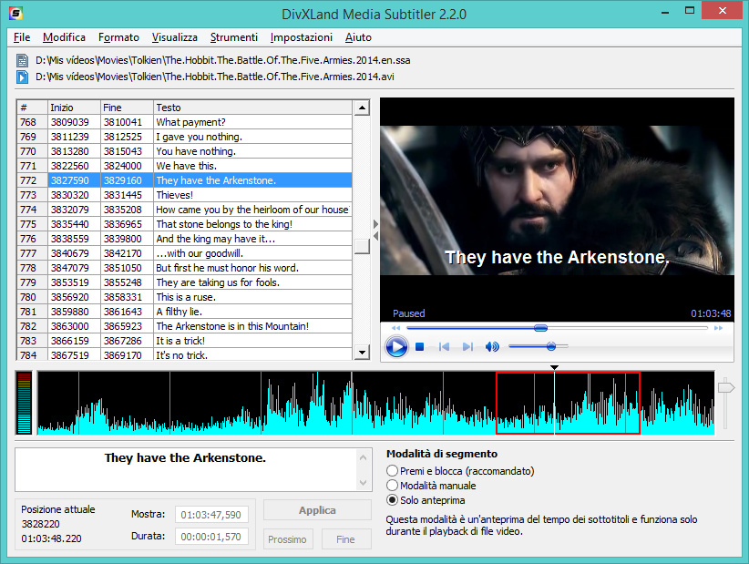Mute audio using the speaker icon
This screenshot has width=749, height=564.
click(x=492, y=347)
